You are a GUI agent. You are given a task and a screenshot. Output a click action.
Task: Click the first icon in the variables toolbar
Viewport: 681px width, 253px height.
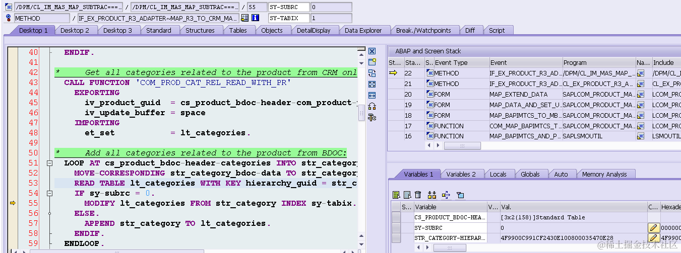396,195
